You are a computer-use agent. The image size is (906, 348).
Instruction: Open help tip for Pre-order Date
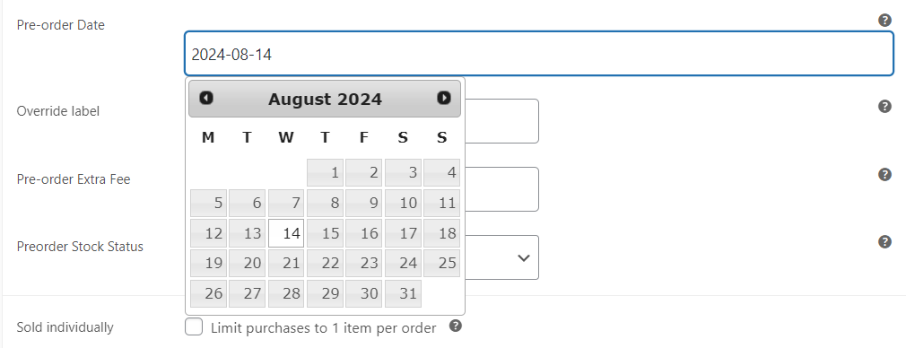pos(884,21)
